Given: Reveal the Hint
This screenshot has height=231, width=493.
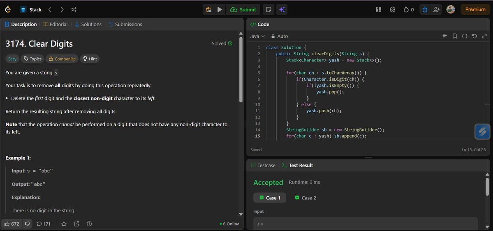Looking at the screenshot, I should coord(90,59).
